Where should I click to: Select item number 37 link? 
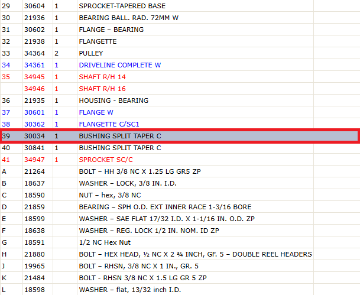[6, 112]
